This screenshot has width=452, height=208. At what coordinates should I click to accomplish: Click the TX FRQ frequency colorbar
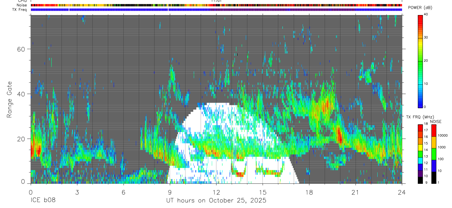(x=420, y=154)
